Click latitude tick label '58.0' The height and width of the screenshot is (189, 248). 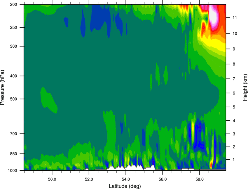(x=200, y=179)
